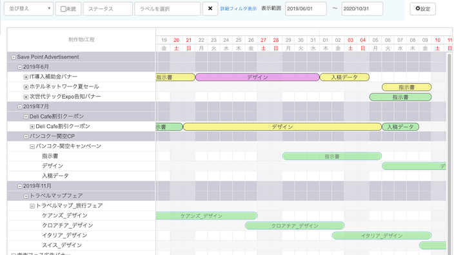Edit the start date 2019/06/01 field
The width and height of the screenshot is (454, 255).
(306, 8)
